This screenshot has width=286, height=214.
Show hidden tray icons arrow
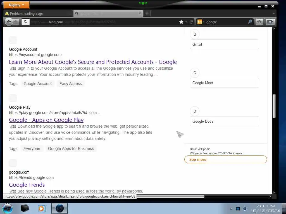231,209
